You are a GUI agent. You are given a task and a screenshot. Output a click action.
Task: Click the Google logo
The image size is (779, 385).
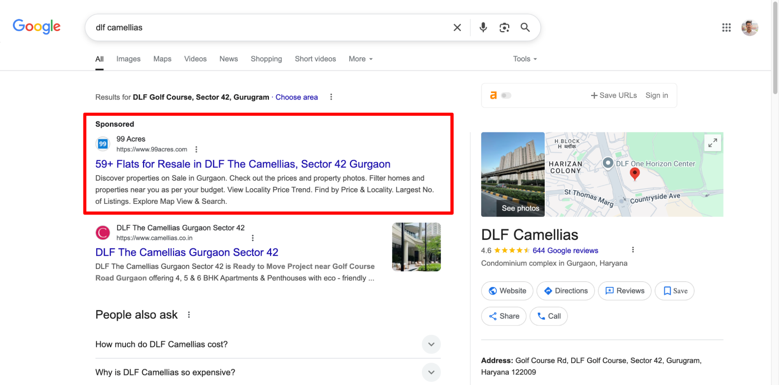(x=37, y=26)
